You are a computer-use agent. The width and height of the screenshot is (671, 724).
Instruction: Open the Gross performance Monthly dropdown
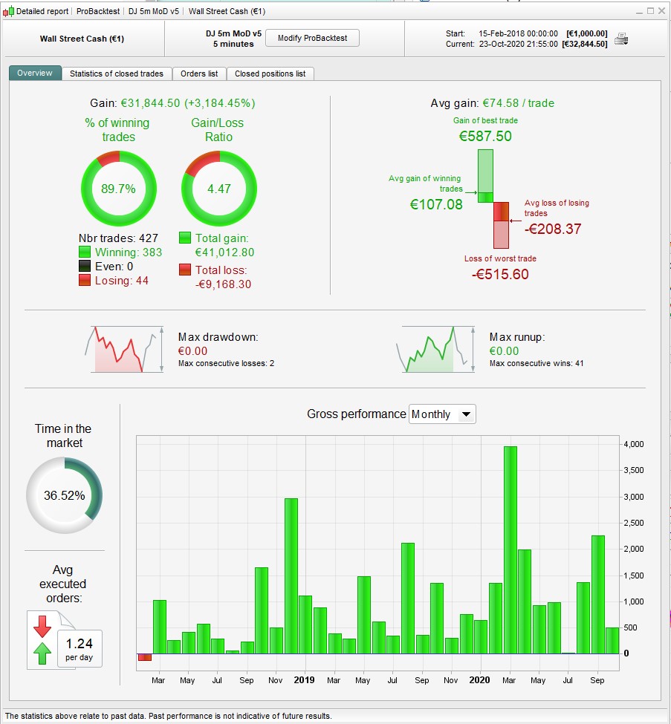pos(442,414)
